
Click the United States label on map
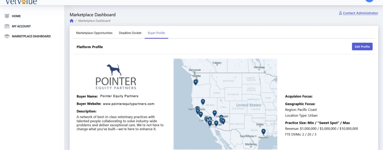[248, 105]
